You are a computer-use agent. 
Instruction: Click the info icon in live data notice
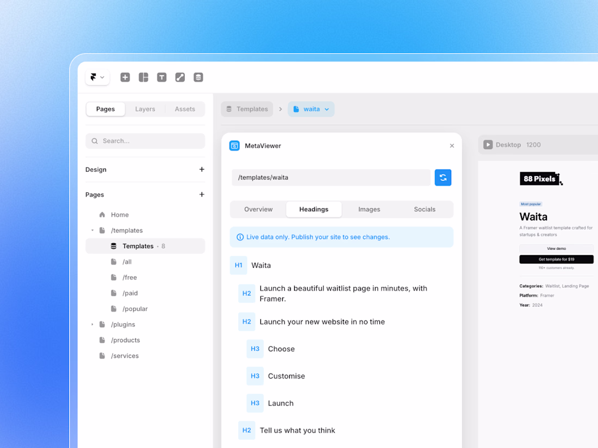pyautogui.click(x=240, y=237)
